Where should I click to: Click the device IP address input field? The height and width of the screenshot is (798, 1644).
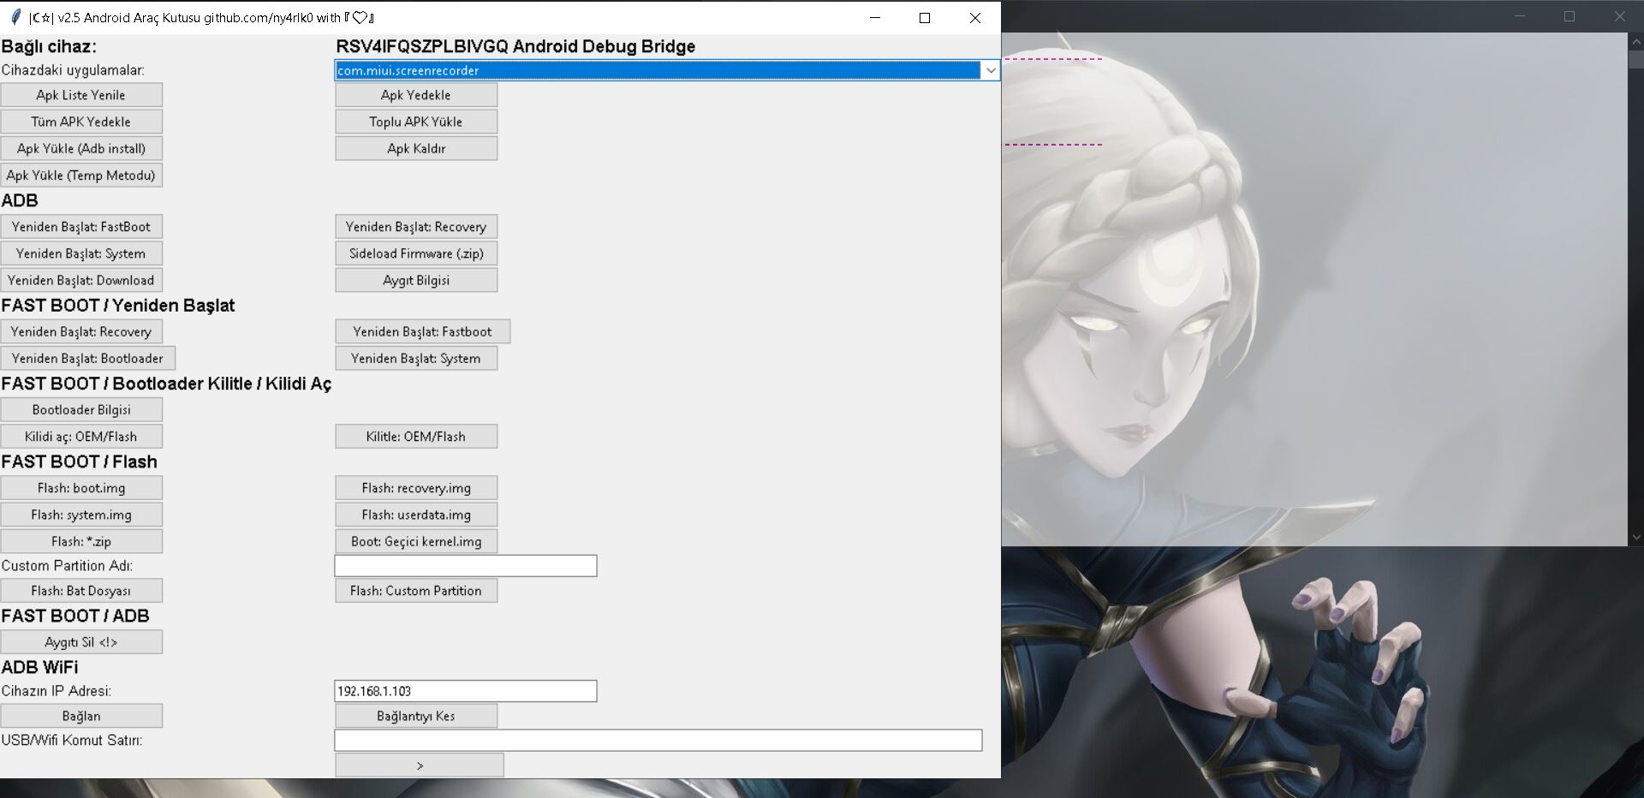(465, 691)
